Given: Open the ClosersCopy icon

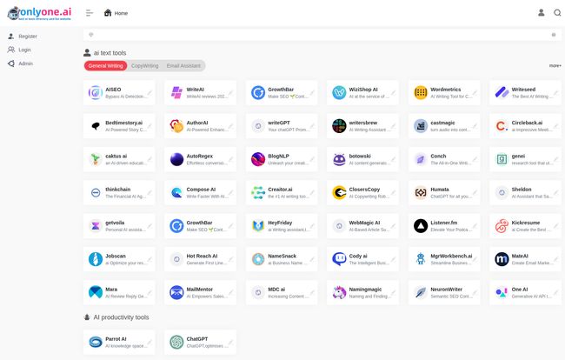Looking at the screenshot, I should click(339, 192).
